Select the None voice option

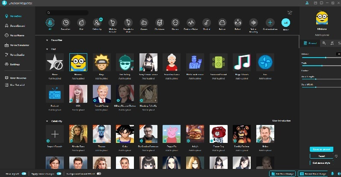[x=54, y=62]
